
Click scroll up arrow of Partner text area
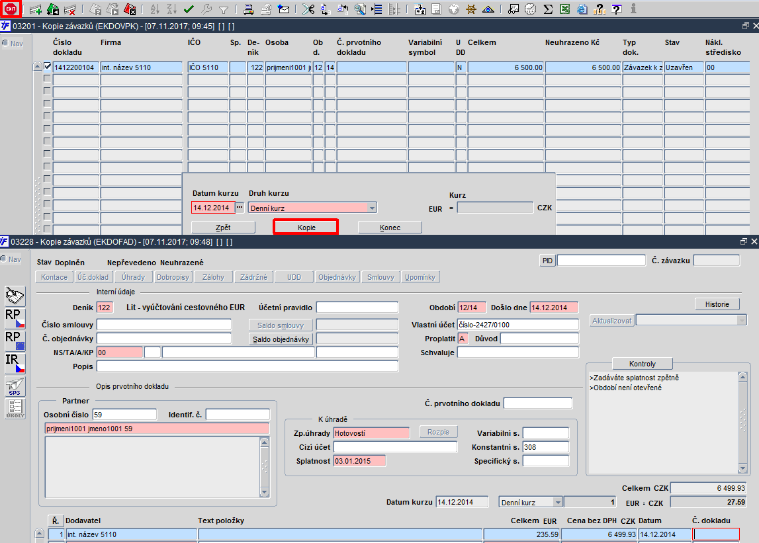264,442
